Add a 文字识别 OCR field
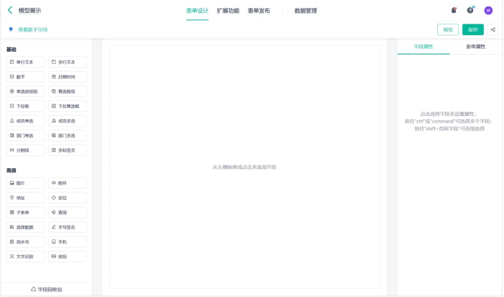The image size is (504, 297). pos(26,256)
